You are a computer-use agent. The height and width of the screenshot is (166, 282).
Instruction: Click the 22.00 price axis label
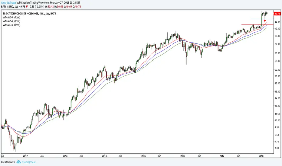tap(277, 70)
